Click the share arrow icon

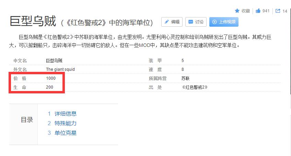tap(278, 11)
